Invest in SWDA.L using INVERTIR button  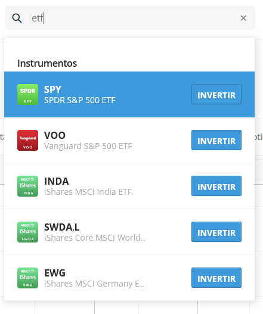[x=216, y=232]
